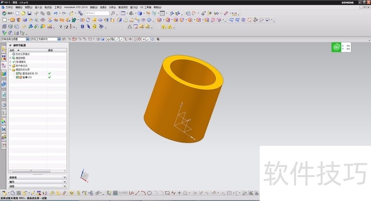
Task: Click the Save icon in the toolbar
Action: (x=29, y=13)
